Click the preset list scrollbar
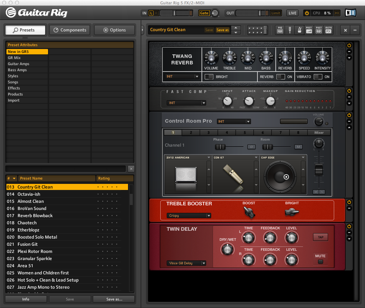Screen dimensions: 365x308 pos(131,199)
